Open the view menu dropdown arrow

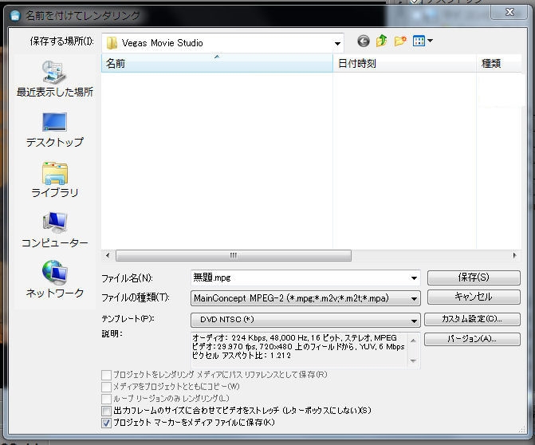[430, 41]
